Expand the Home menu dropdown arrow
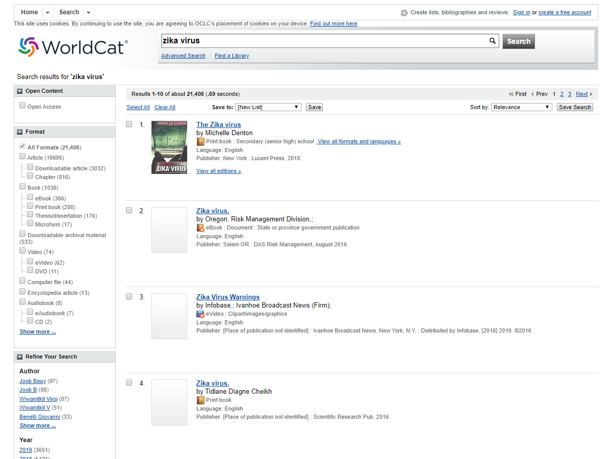 click(47, 13)
